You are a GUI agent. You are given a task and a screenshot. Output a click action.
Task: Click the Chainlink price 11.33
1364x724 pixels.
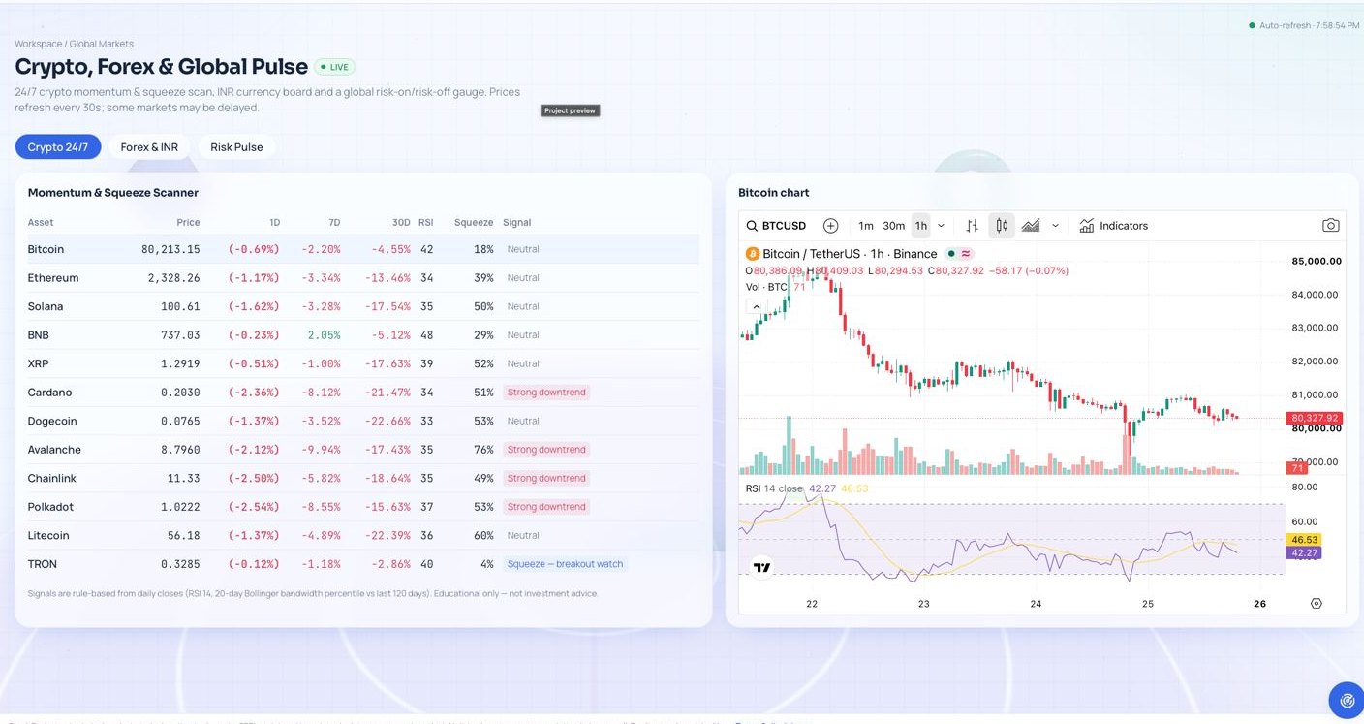[x=183, y=478]
